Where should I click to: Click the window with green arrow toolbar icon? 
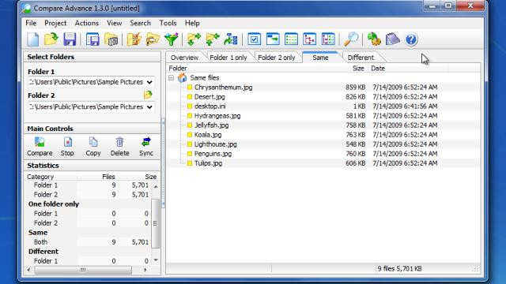pyautogui.click(x=273, y=39)
